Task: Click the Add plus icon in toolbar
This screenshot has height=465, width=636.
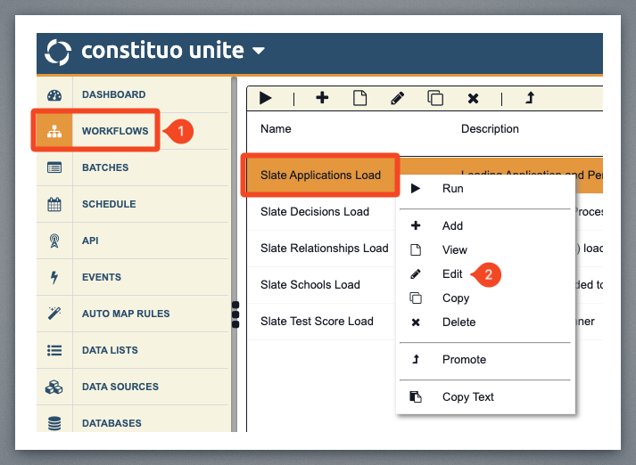Action: tap(322, 98)
